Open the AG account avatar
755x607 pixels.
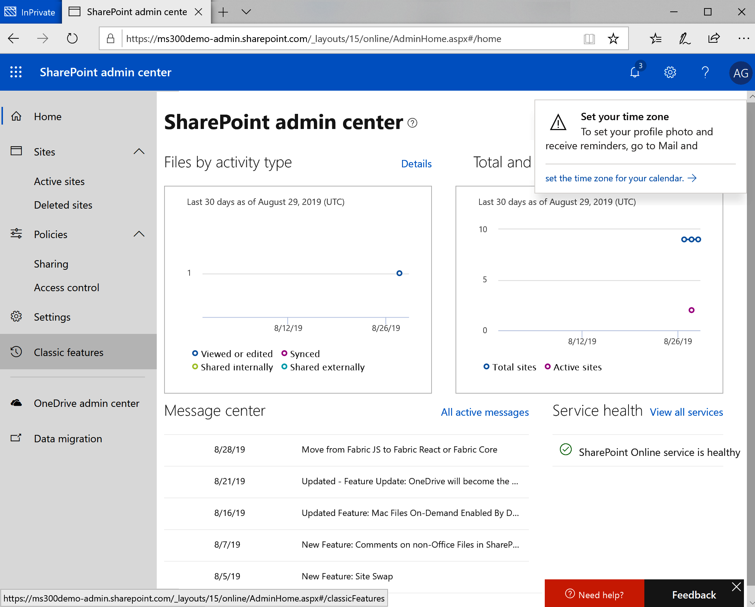coord(740,73)
